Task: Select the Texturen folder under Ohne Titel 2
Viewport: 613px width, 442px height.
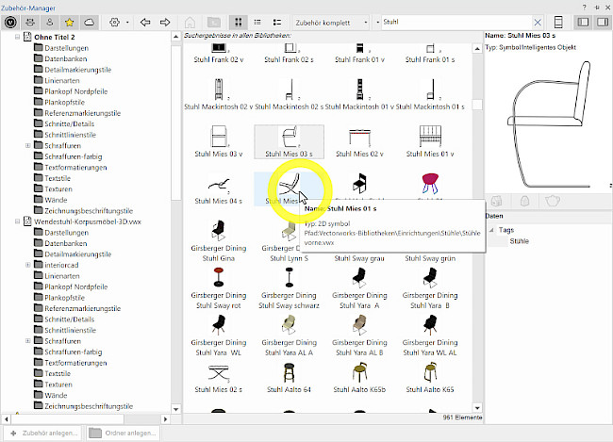Action: coord(58,188)
